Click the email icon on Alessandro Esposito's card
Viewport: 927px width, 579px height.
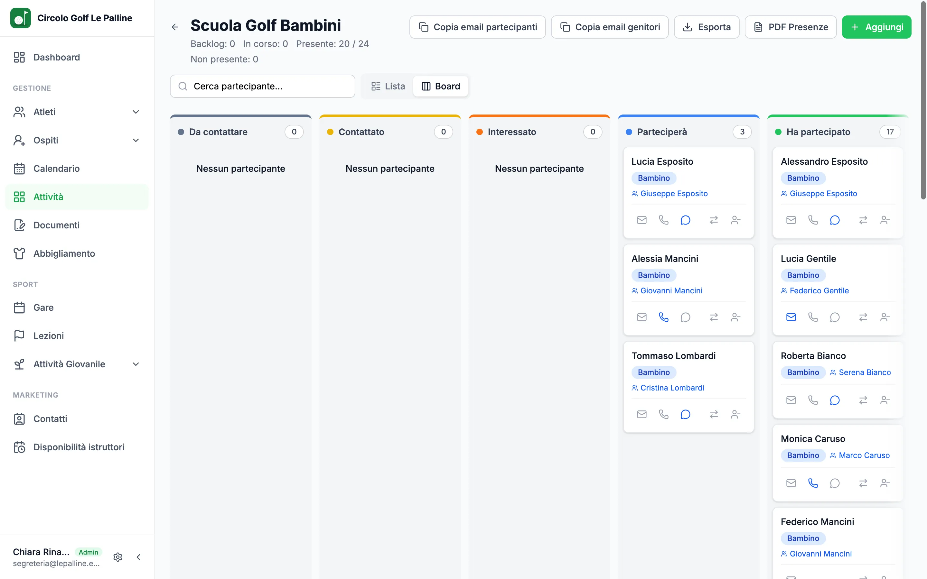[x=791, y=220]
